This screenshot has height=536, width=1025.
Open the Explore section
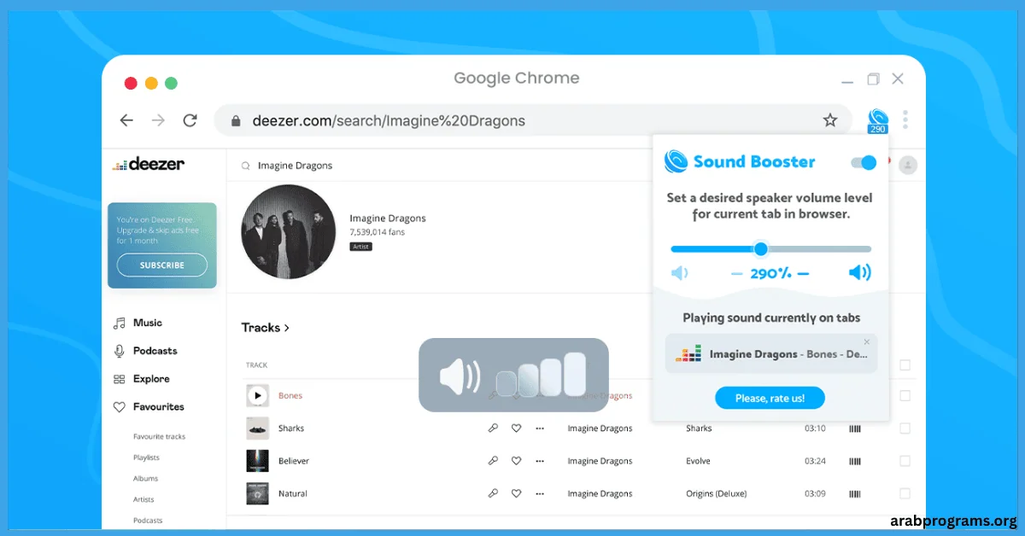151,379
